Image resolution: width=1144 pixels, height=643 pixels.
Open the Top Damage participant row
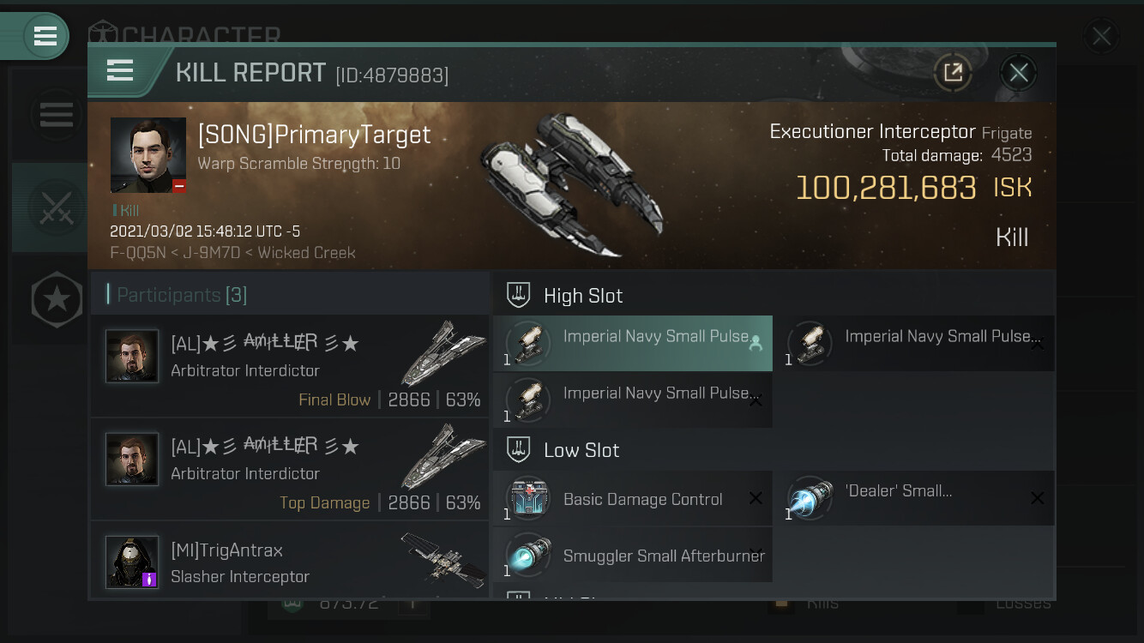point(290,470)
